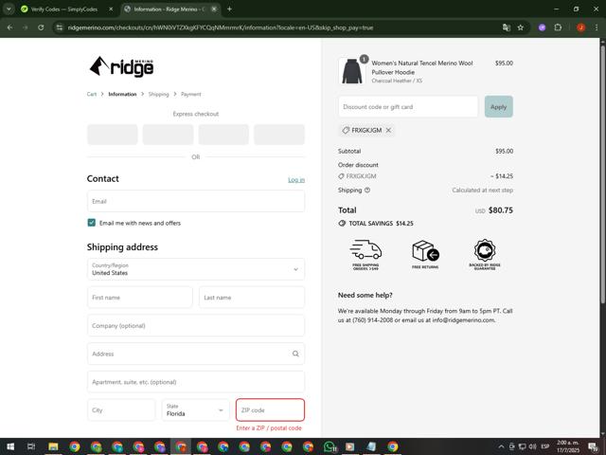Image resolution: width=606 pixels, height=455 pixels.
Task: Click the Women's Natural Tencel Merino Wool title
Action: tap(422, 67)
